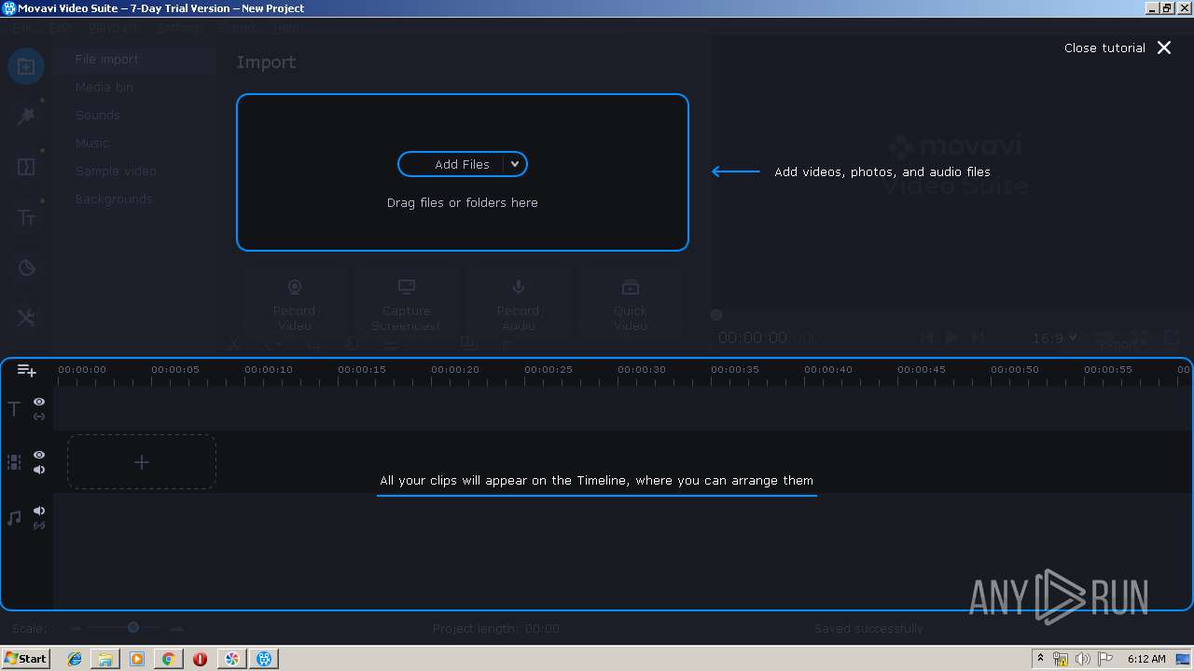Open the More tools wrench icon
The height and width of the screenshot is (671, 1194).
26,318
